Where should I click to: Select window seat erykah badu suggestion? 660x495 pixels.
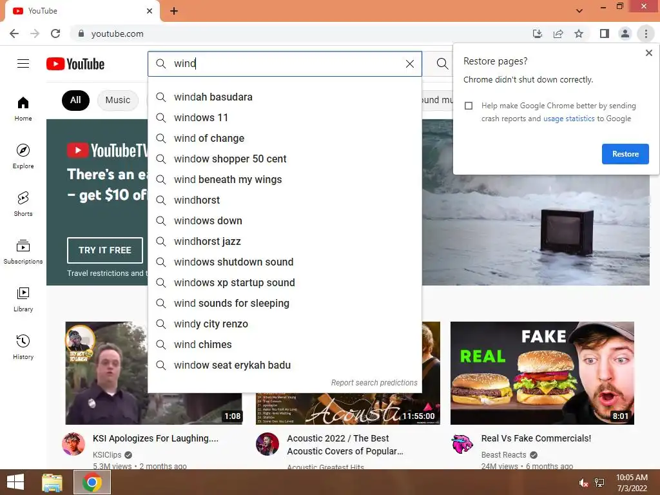pos(284,365)
